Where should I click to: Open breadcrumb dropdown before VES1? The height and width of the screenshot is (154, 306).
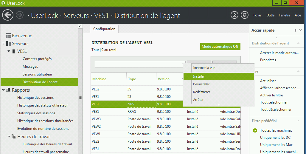(x=91, y=16)
